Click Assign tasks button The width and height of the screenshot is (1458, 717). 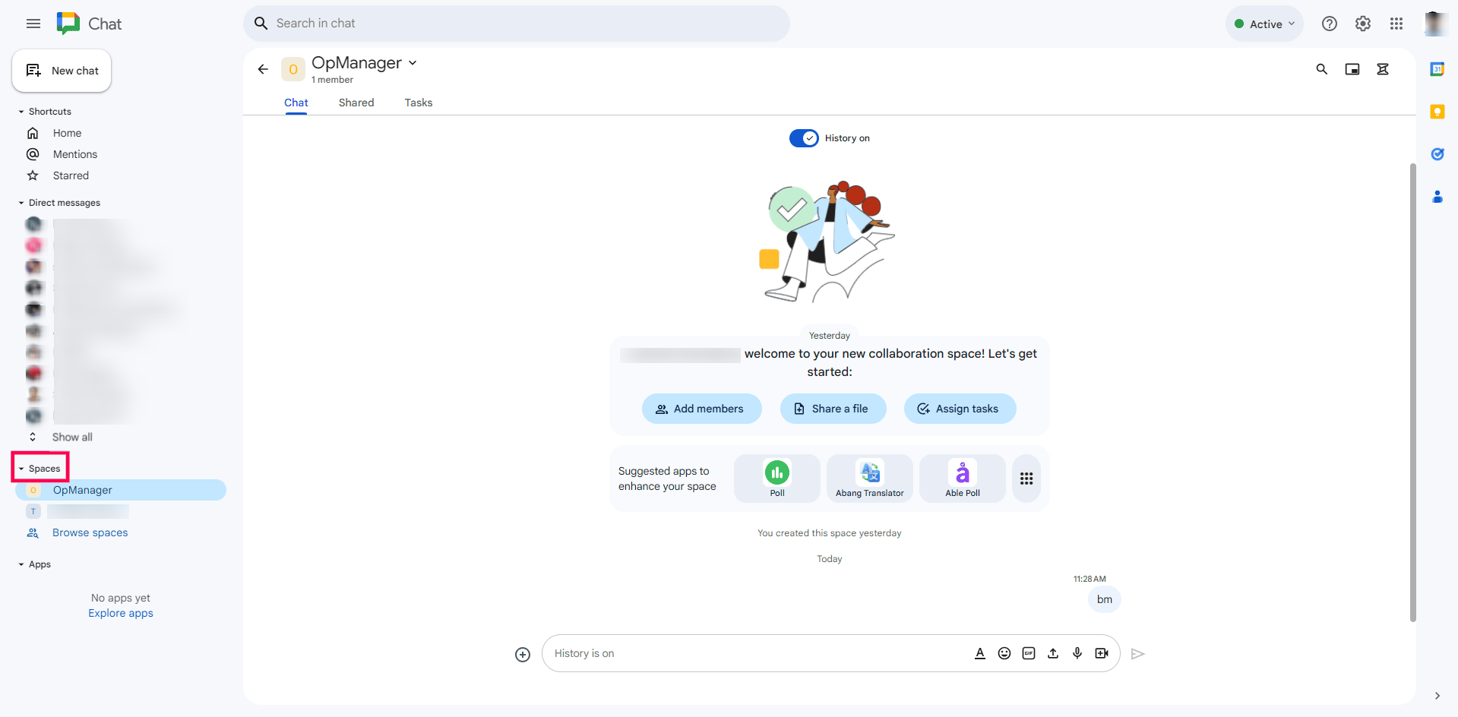960,409
